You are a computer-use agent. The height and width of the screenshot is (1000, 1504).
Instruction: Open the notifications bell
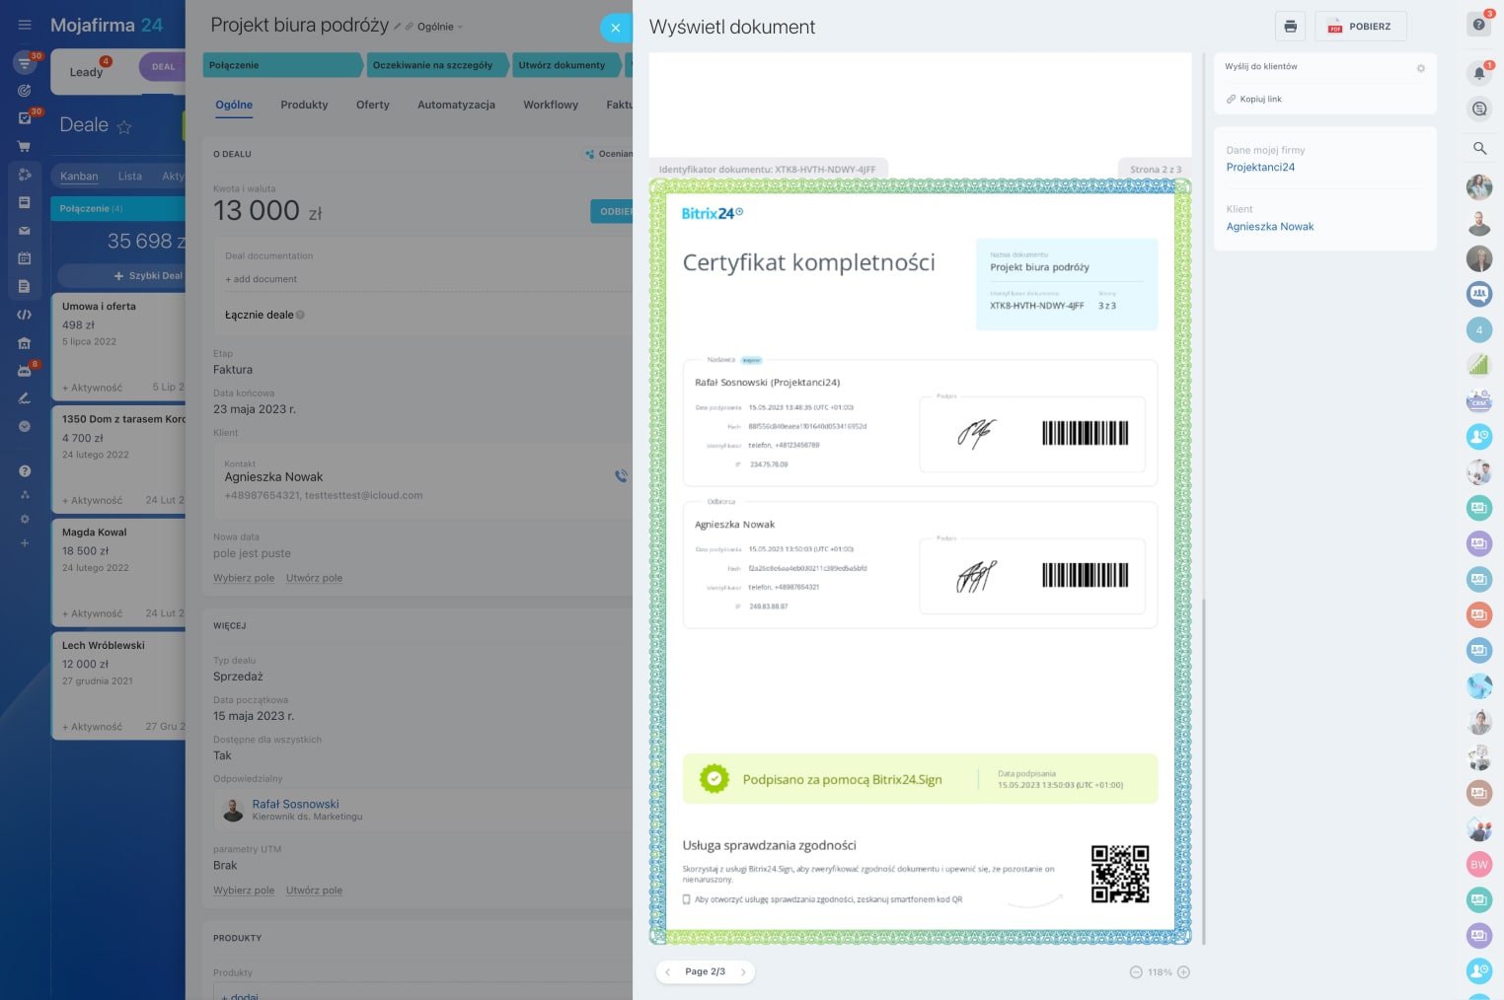pos(1478,73)
